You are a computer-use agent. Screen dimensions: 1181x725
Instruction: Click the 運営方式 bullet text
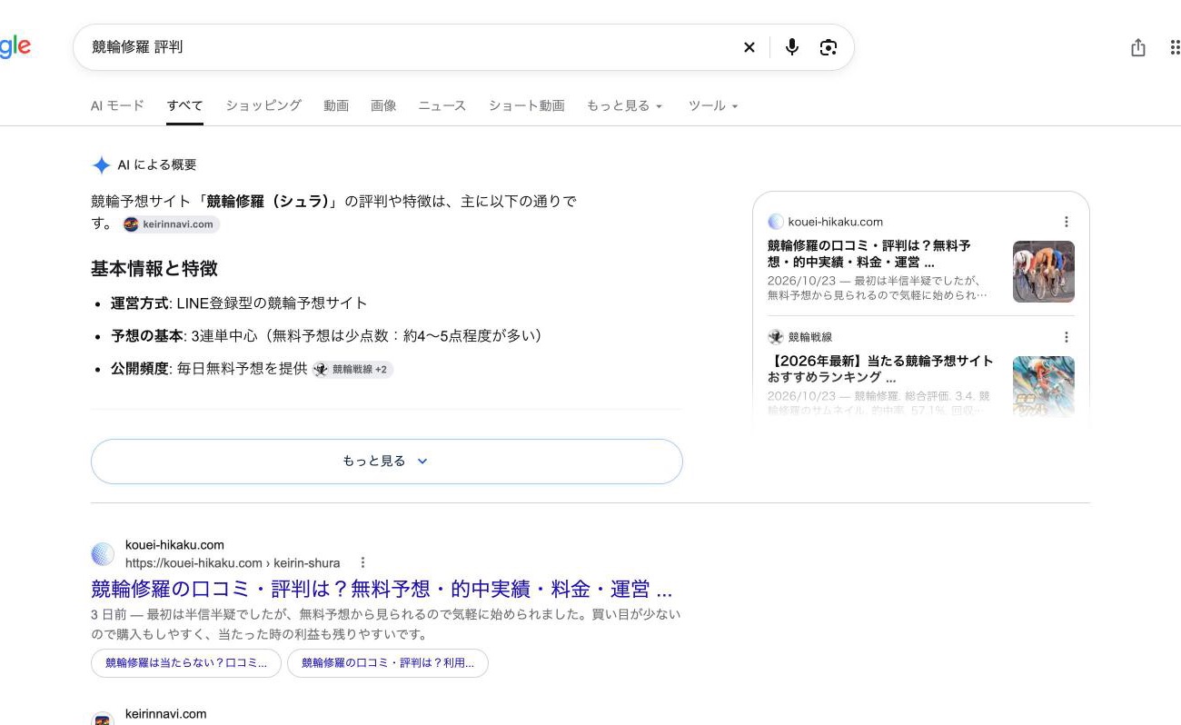pyautogui.click(x=239, y=303)
